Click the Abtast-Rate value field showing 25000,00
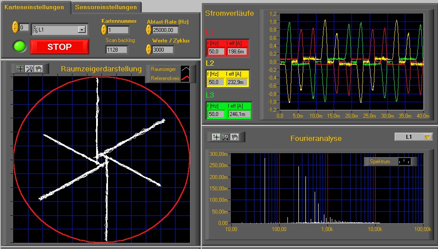 (x=165, y=30)
